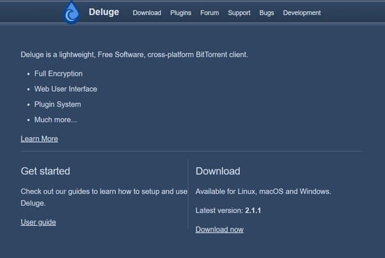The image size is (385, 258).
Task: Click the Download section heading
Action: coord(218,171)
